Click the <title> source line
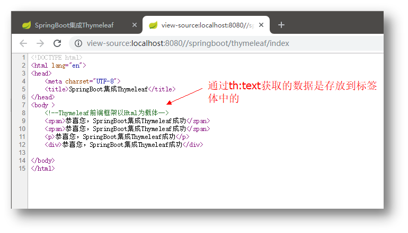 tap(110, 89)
